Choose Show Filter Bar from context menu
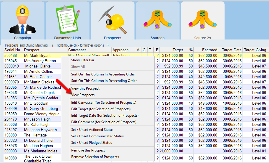This screenshot has width=269, height=163. [x=83, y=60]
